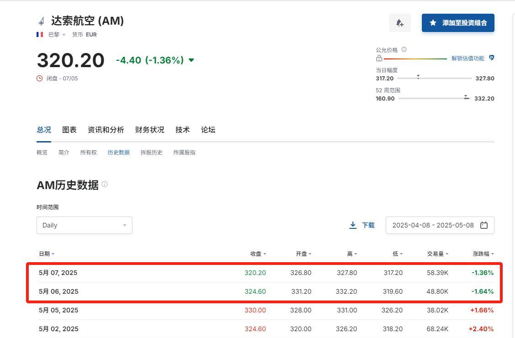Image resolution: width=515 pixels, height=338 pixels.
Task: Click the +2.40% change value
Action: [x=481, y=329]
